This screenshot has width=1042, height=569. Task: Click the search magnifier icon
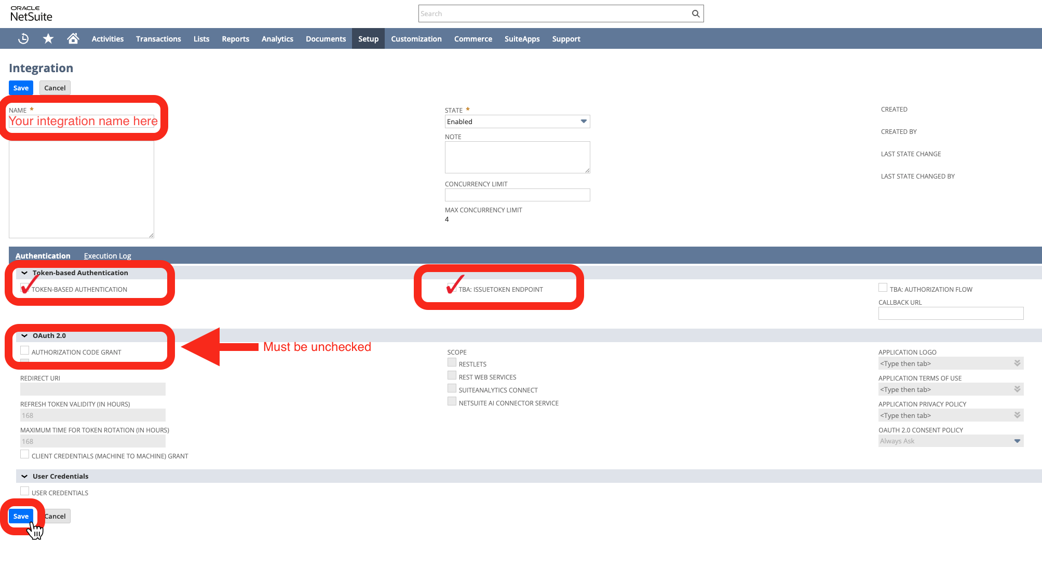coord(696,13)
